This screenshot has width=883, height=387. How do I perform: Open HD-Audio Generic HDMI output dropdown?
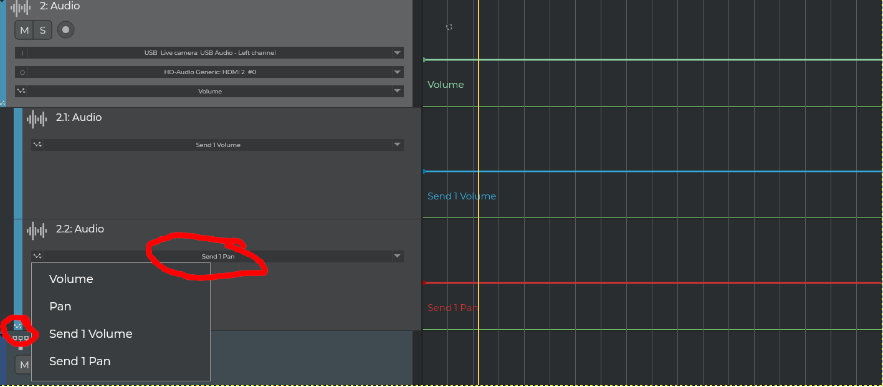tap(397, 72)
